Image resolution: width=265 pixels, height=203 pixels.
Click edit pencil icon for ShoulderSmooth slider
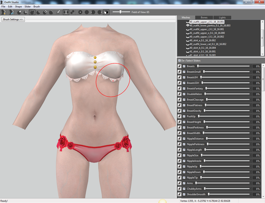click(179, 194)
